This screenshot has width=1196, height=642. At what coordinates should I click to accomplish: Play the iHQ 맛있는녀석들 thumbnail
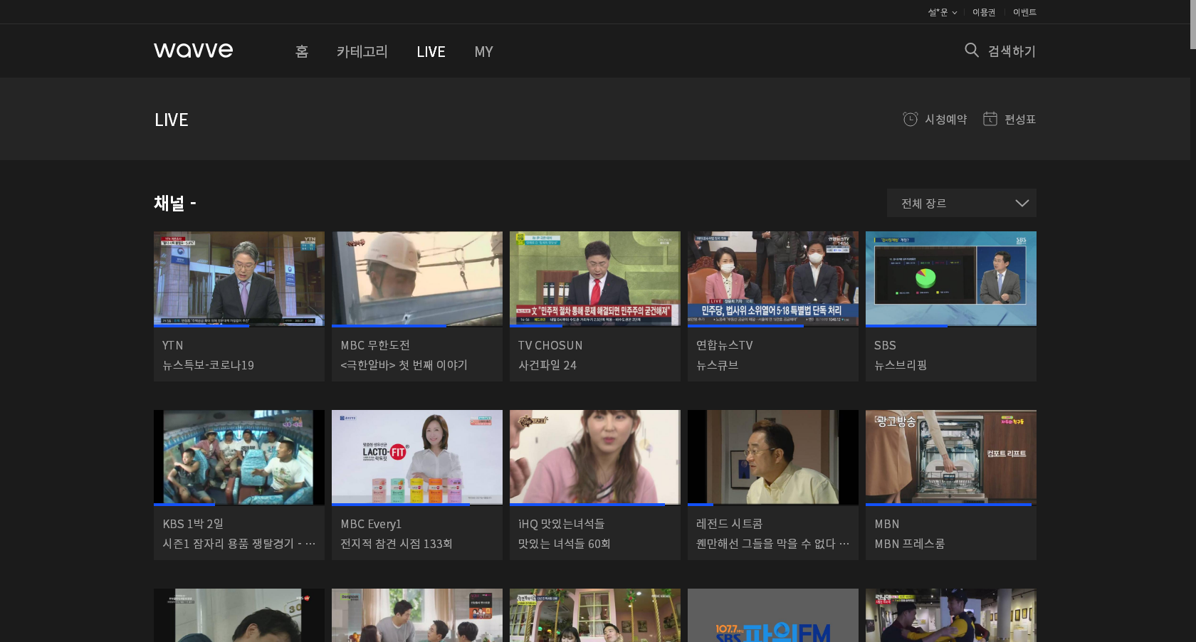(x=595, y=457)
